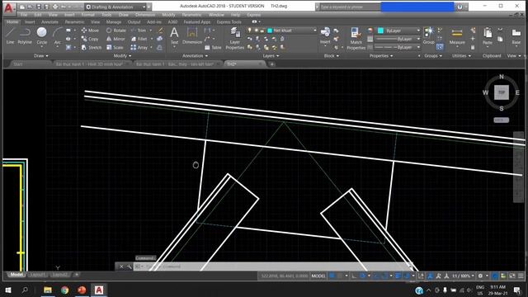Viewport: 528px width, 297px height.
Task: Toggle Polar tracking in status bar
Action: point(363,276)
